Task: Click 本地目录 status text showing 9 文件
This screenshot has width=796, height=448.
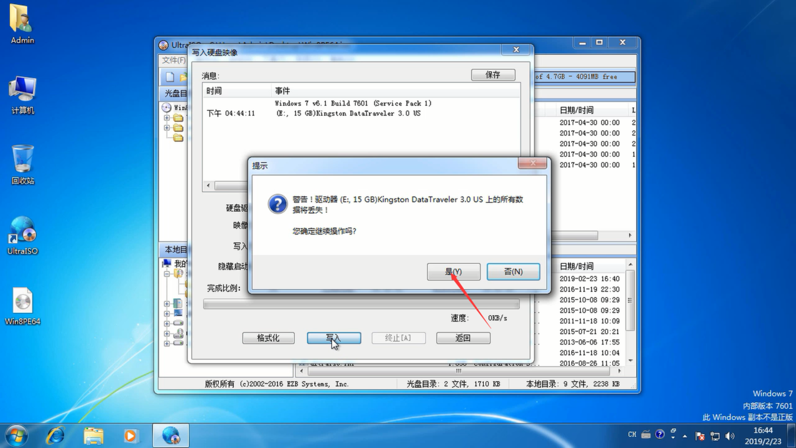Action: pyautogui.click(x=572, y=384)
